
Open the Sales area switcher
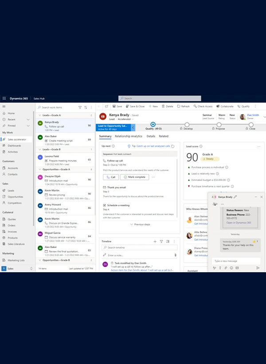coord(17,269)
